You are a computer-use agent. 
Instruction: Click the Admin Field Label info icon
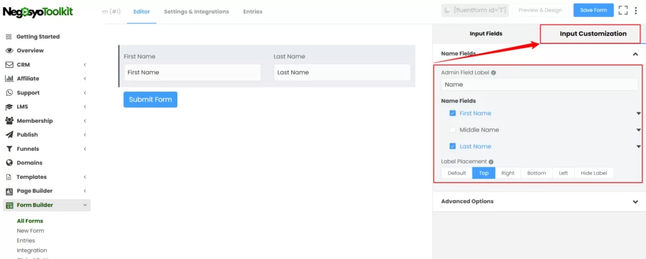click(493, 72)
